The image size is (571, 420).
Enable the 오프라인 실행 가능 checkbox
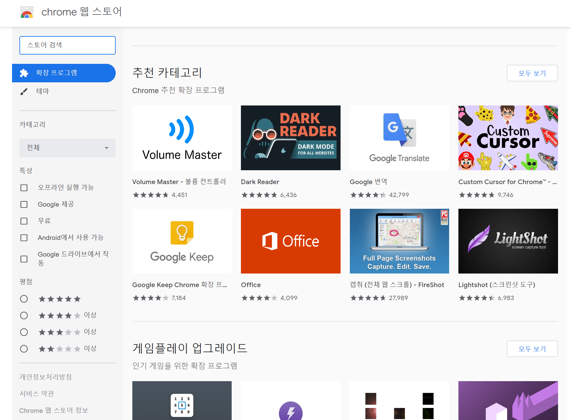[24, 188]
